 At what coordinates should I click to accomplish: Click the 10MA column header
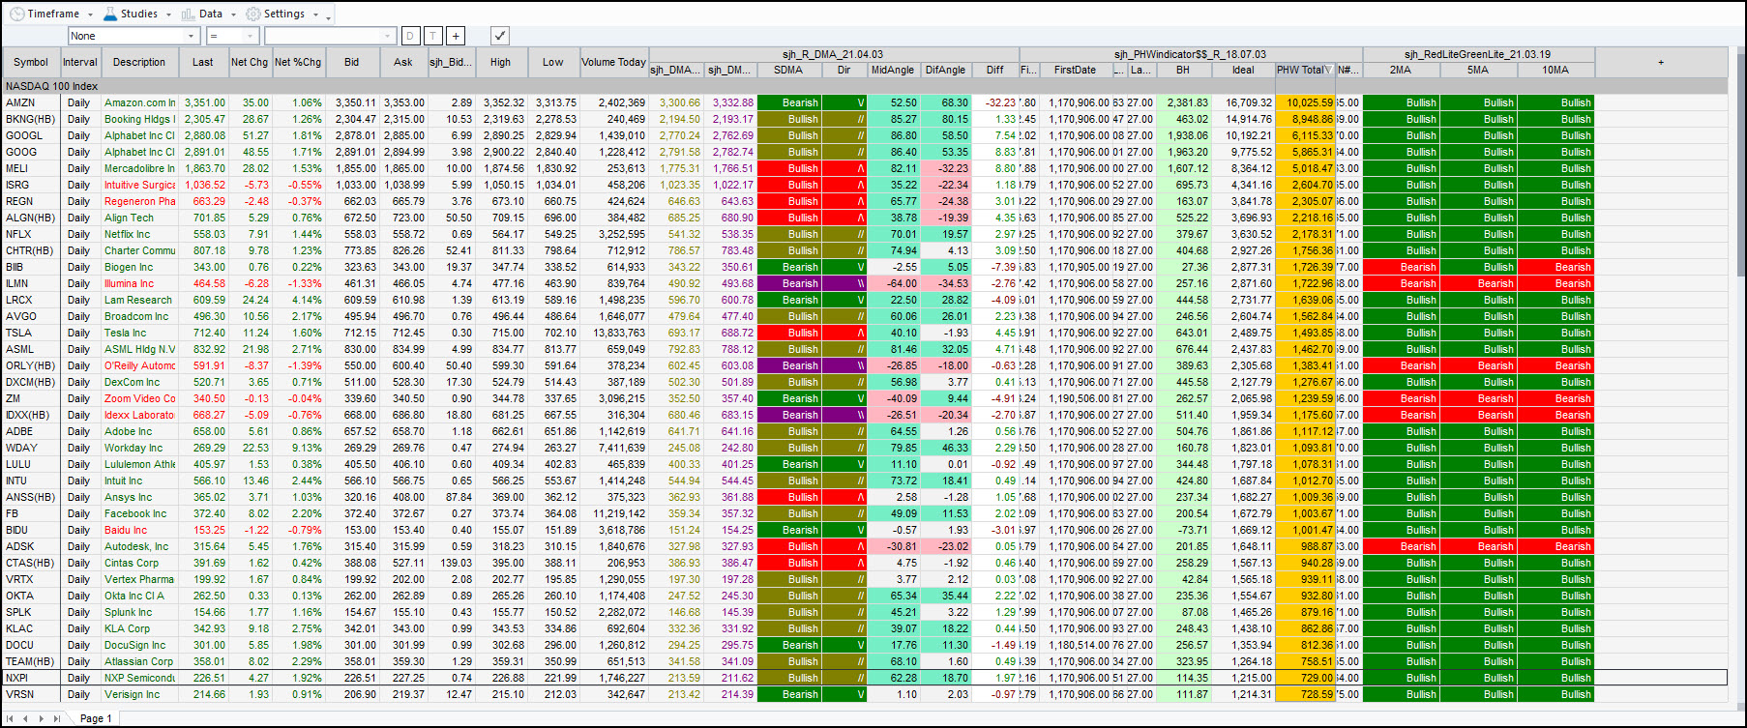(1555, 70)
